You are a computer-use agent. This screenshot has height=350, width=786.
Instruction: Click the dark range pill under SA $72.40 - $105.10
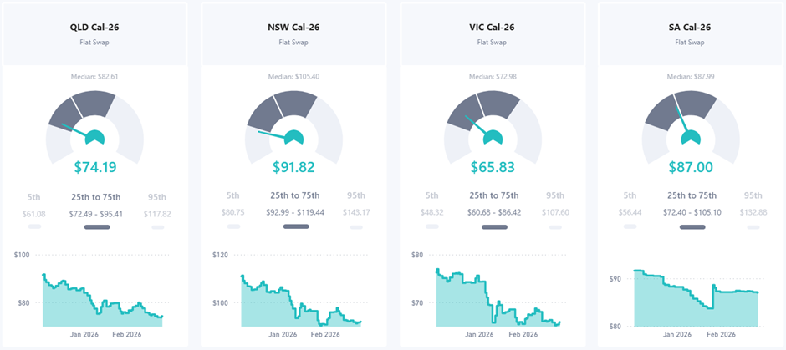point(692,226)
